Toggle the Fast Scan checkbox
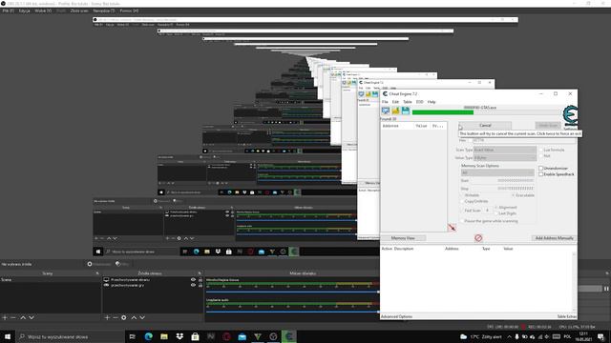 [x=462, y=211]
